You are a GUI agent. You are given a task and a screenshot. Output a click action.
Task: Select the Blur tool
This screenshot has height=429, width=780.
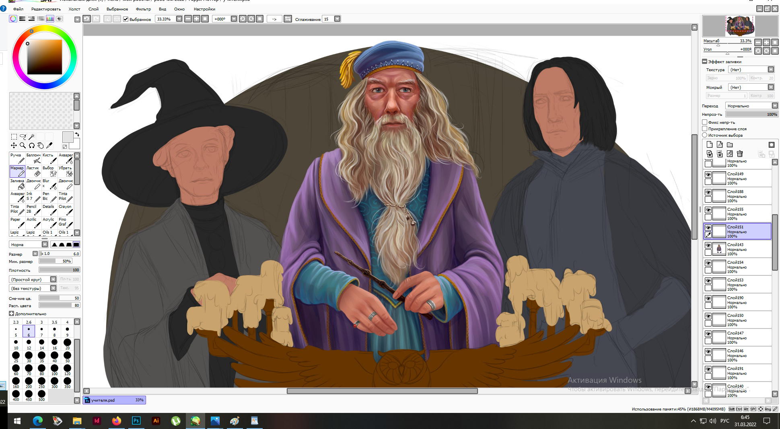point(49,184)
